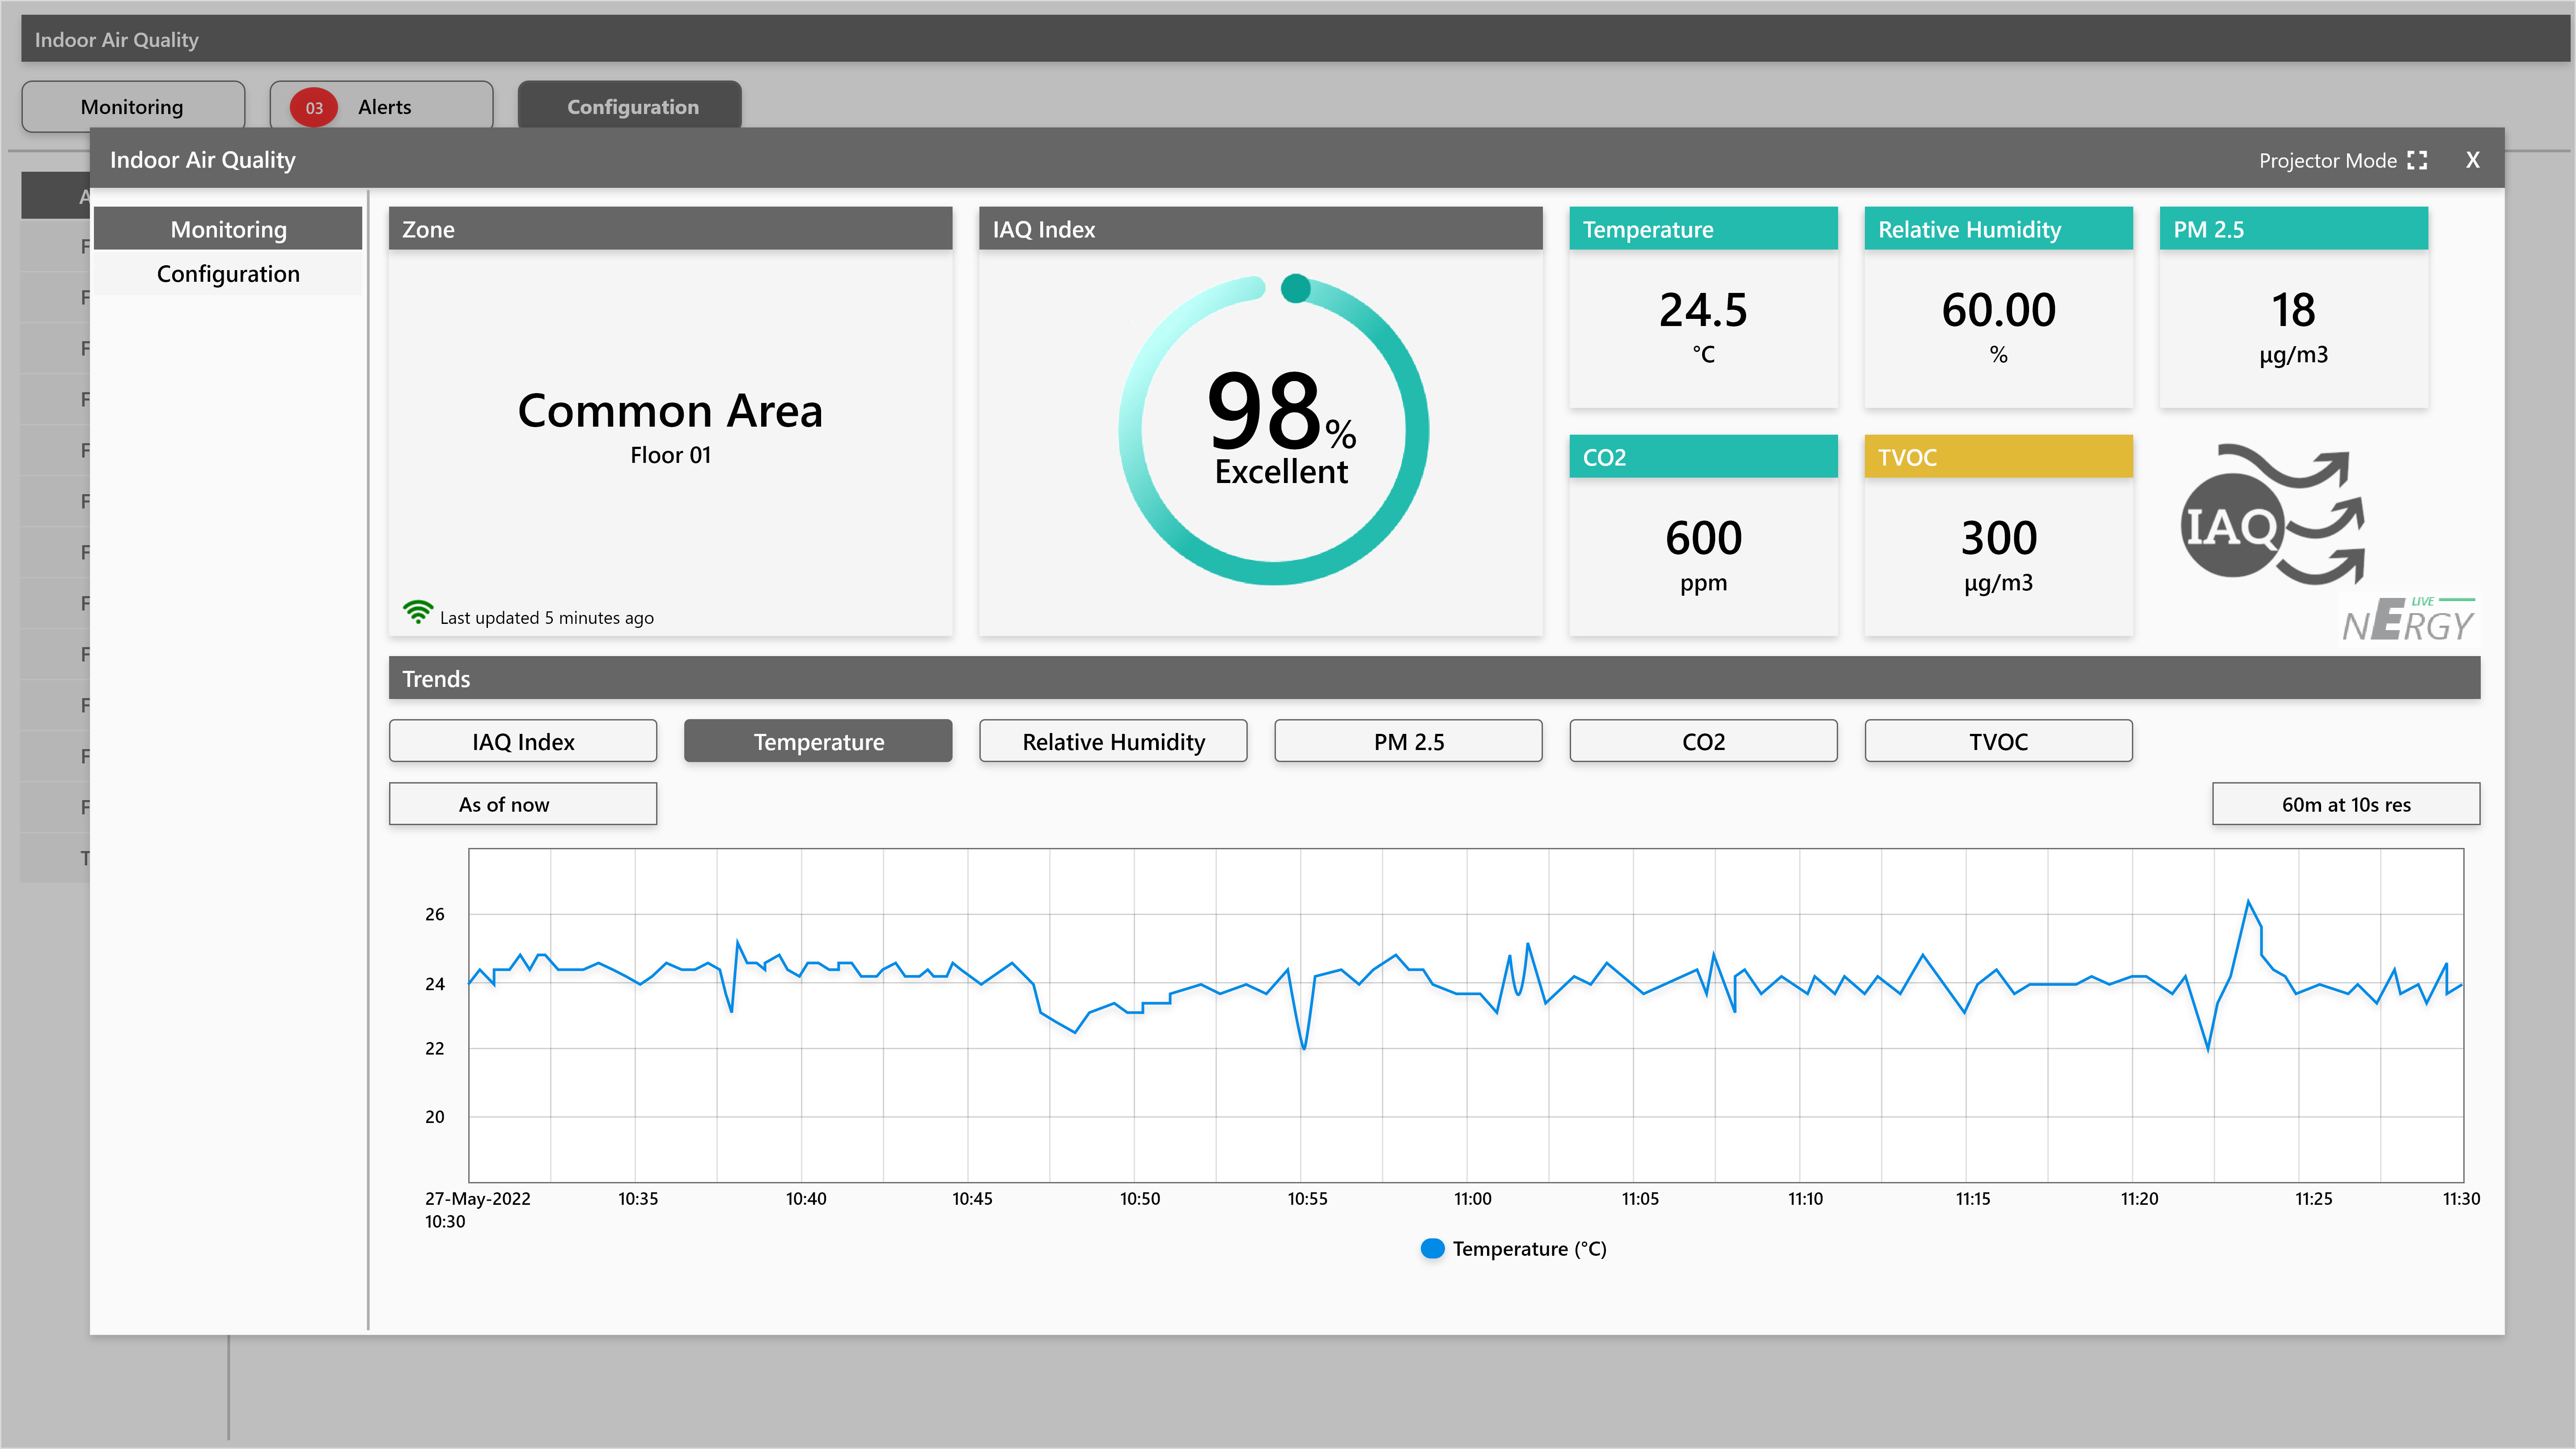This screenshot has width=2576, height=1449.
Task: Click the Temperature card header
Action: 1703,229
